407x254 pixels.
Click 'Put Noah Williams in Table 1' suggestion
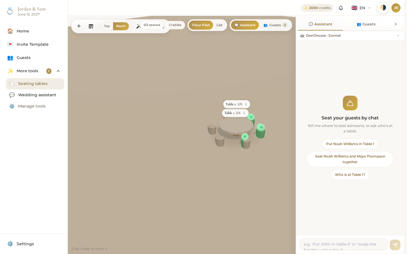point(350,144)
